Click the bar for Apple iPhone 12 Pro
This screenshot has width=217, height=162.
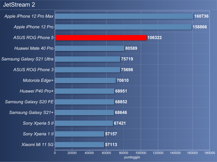[x=123, y=27]
